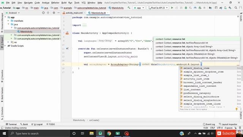Select the MainActivity.kt editor tab
Viewport: 243px width, 137px height.
[x=98, y=13]
